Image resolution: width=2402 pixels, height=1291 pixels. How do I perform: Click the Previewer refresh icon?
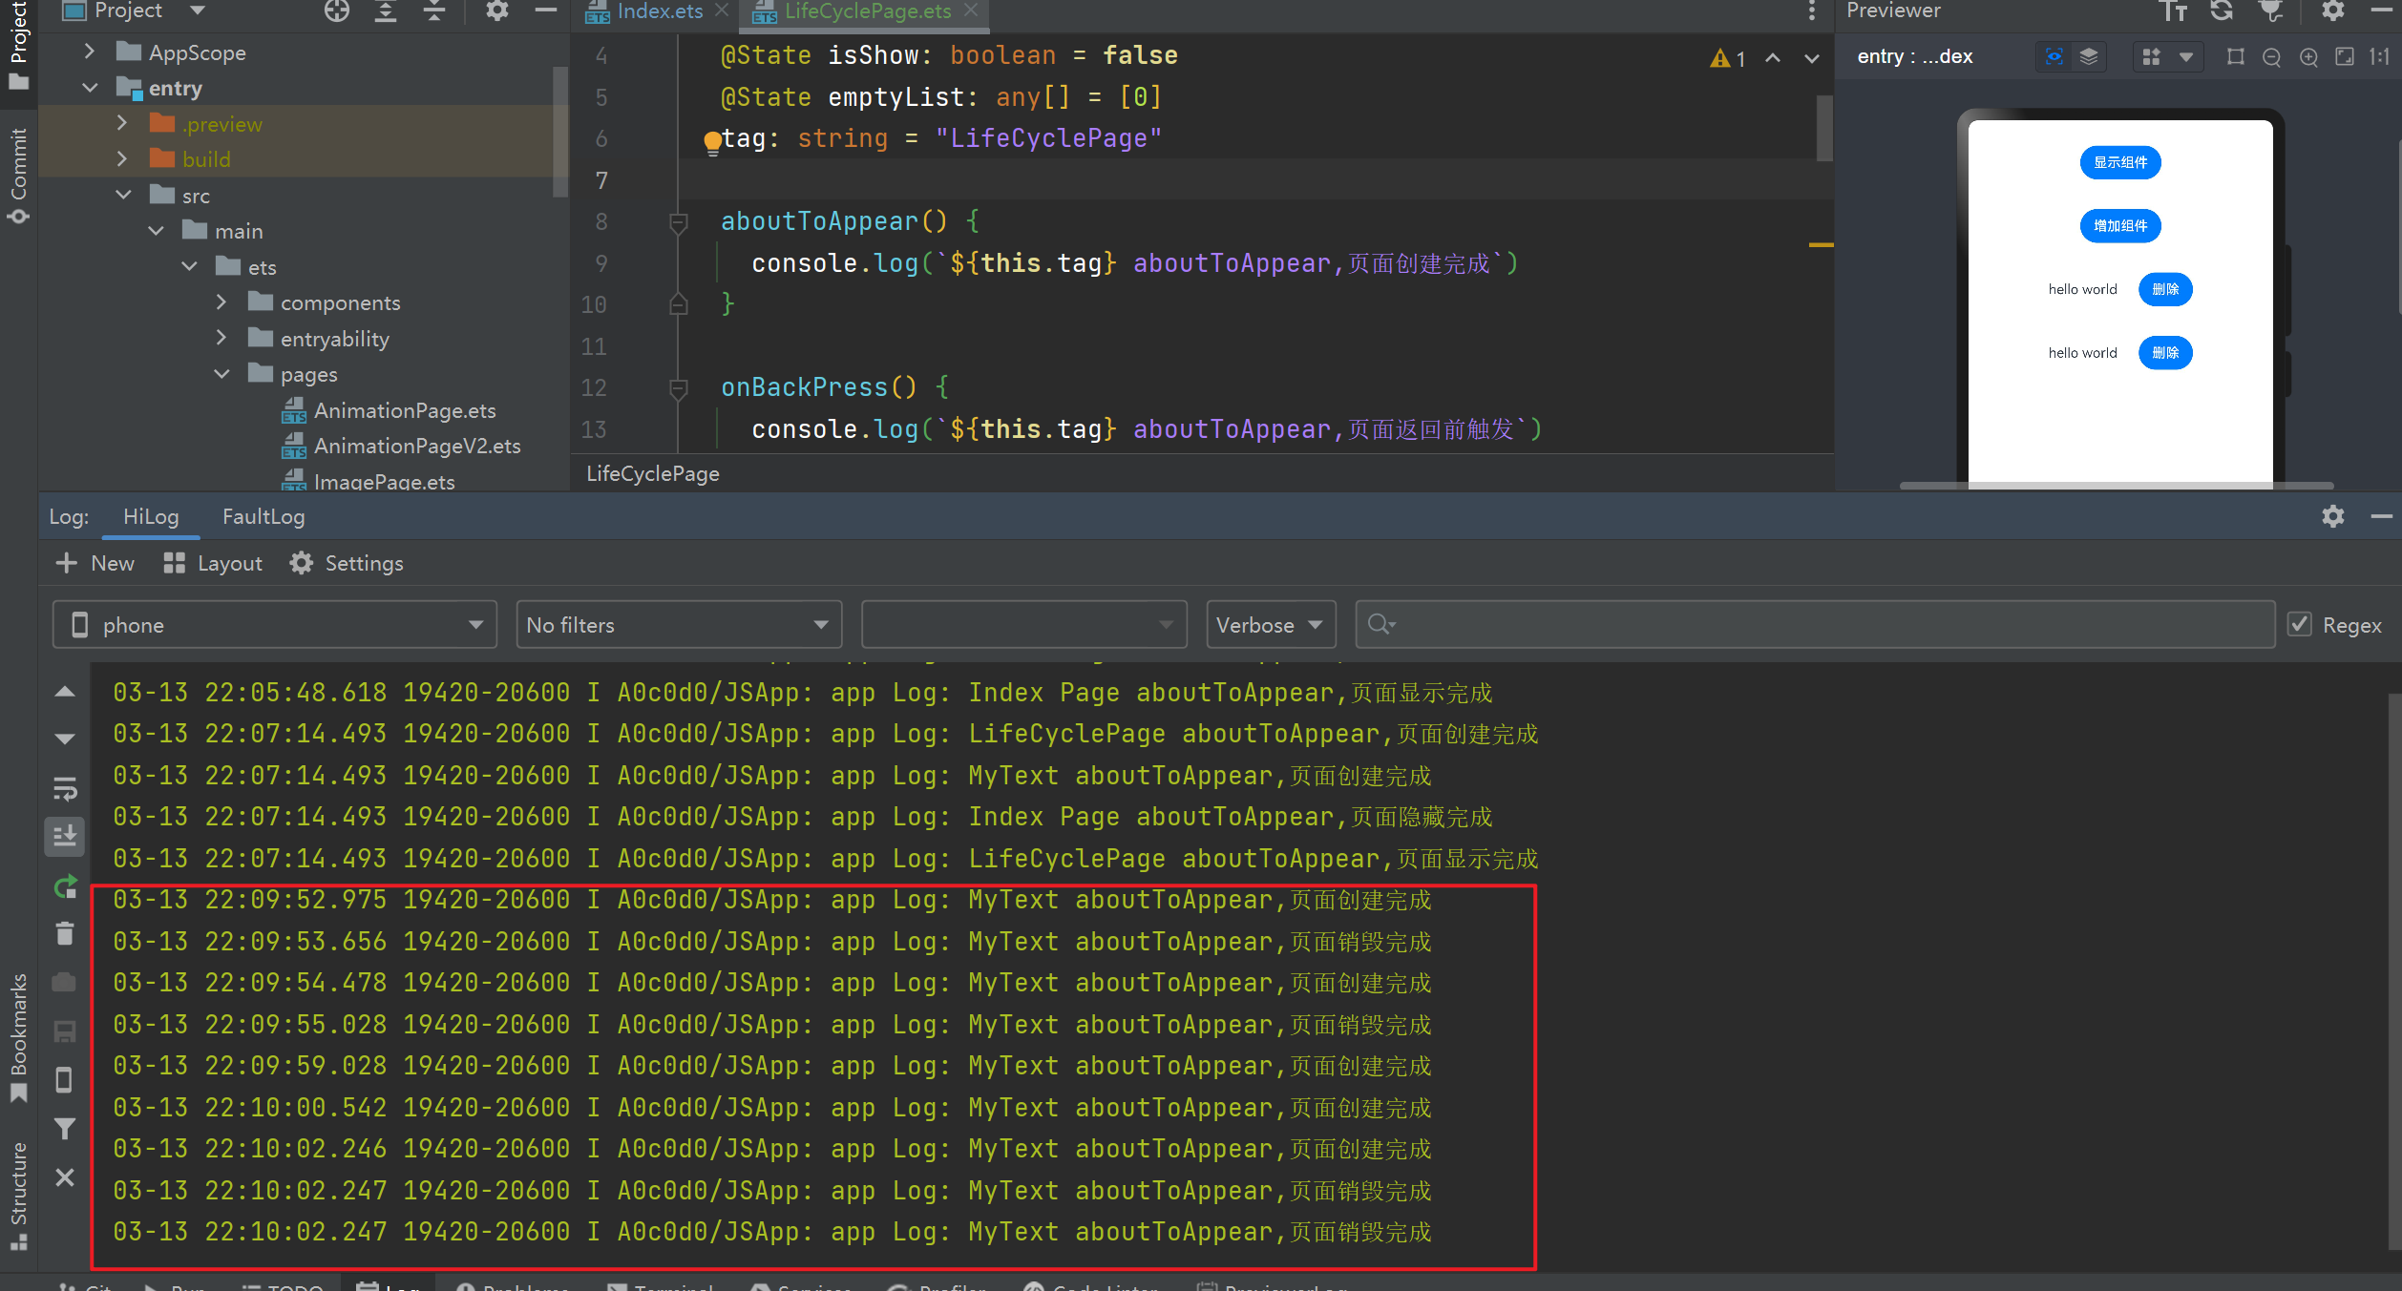click(2221, 11)
